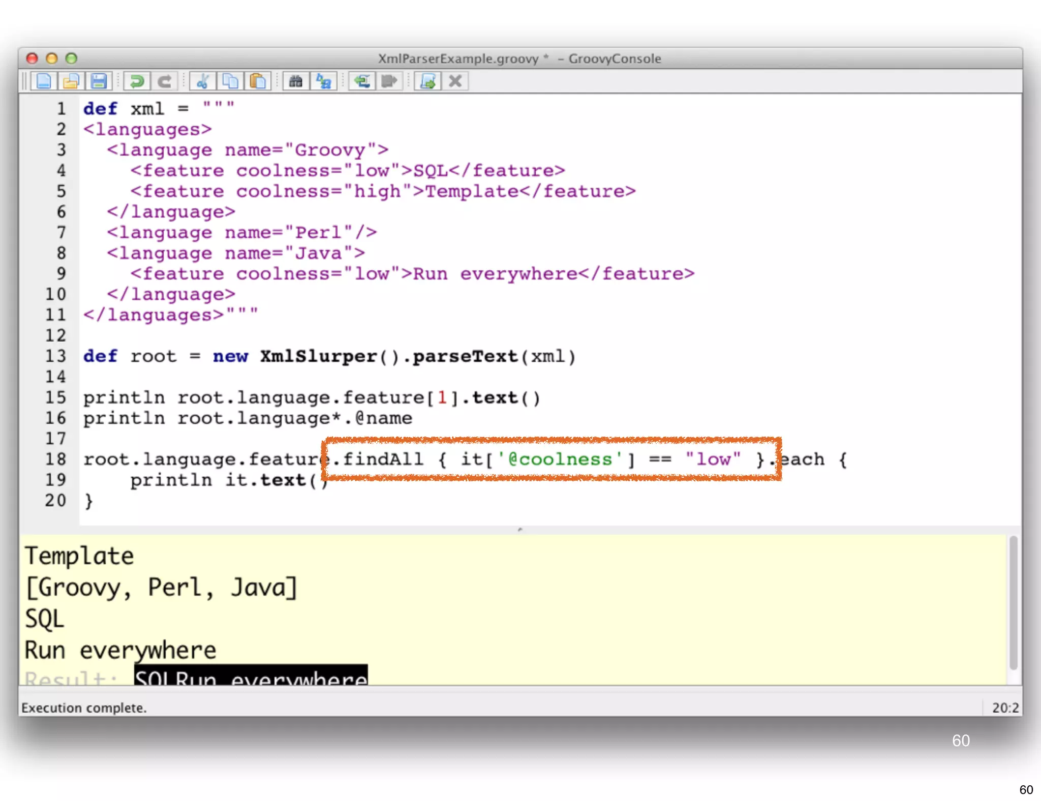Click the green zoom window button
The height and width of the screenshot is (801, 1041).
[71, 58]
